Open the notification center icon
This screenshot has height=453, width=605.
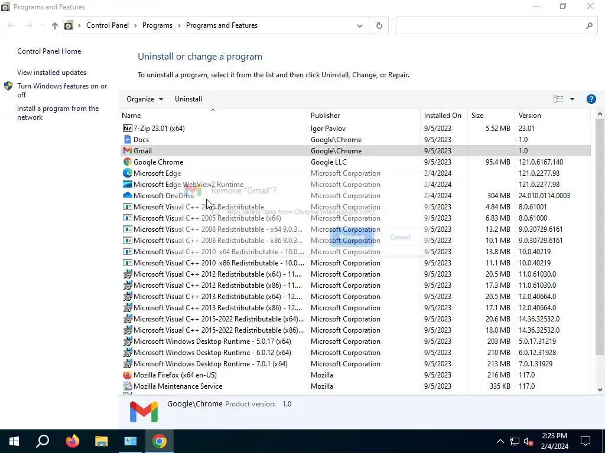pos(586,441)
